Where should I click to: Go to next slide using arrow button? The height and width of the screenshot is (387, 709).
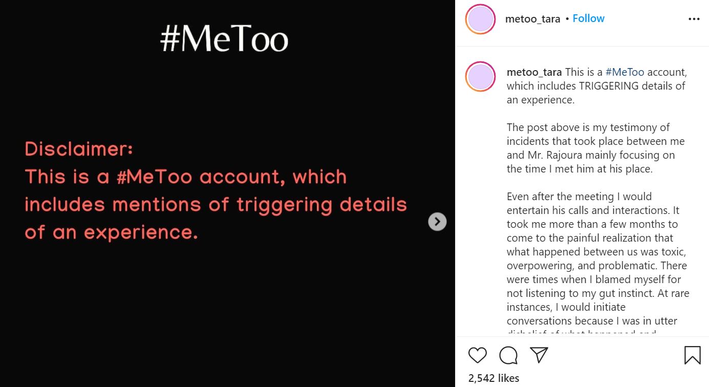[x=437, y=222]
